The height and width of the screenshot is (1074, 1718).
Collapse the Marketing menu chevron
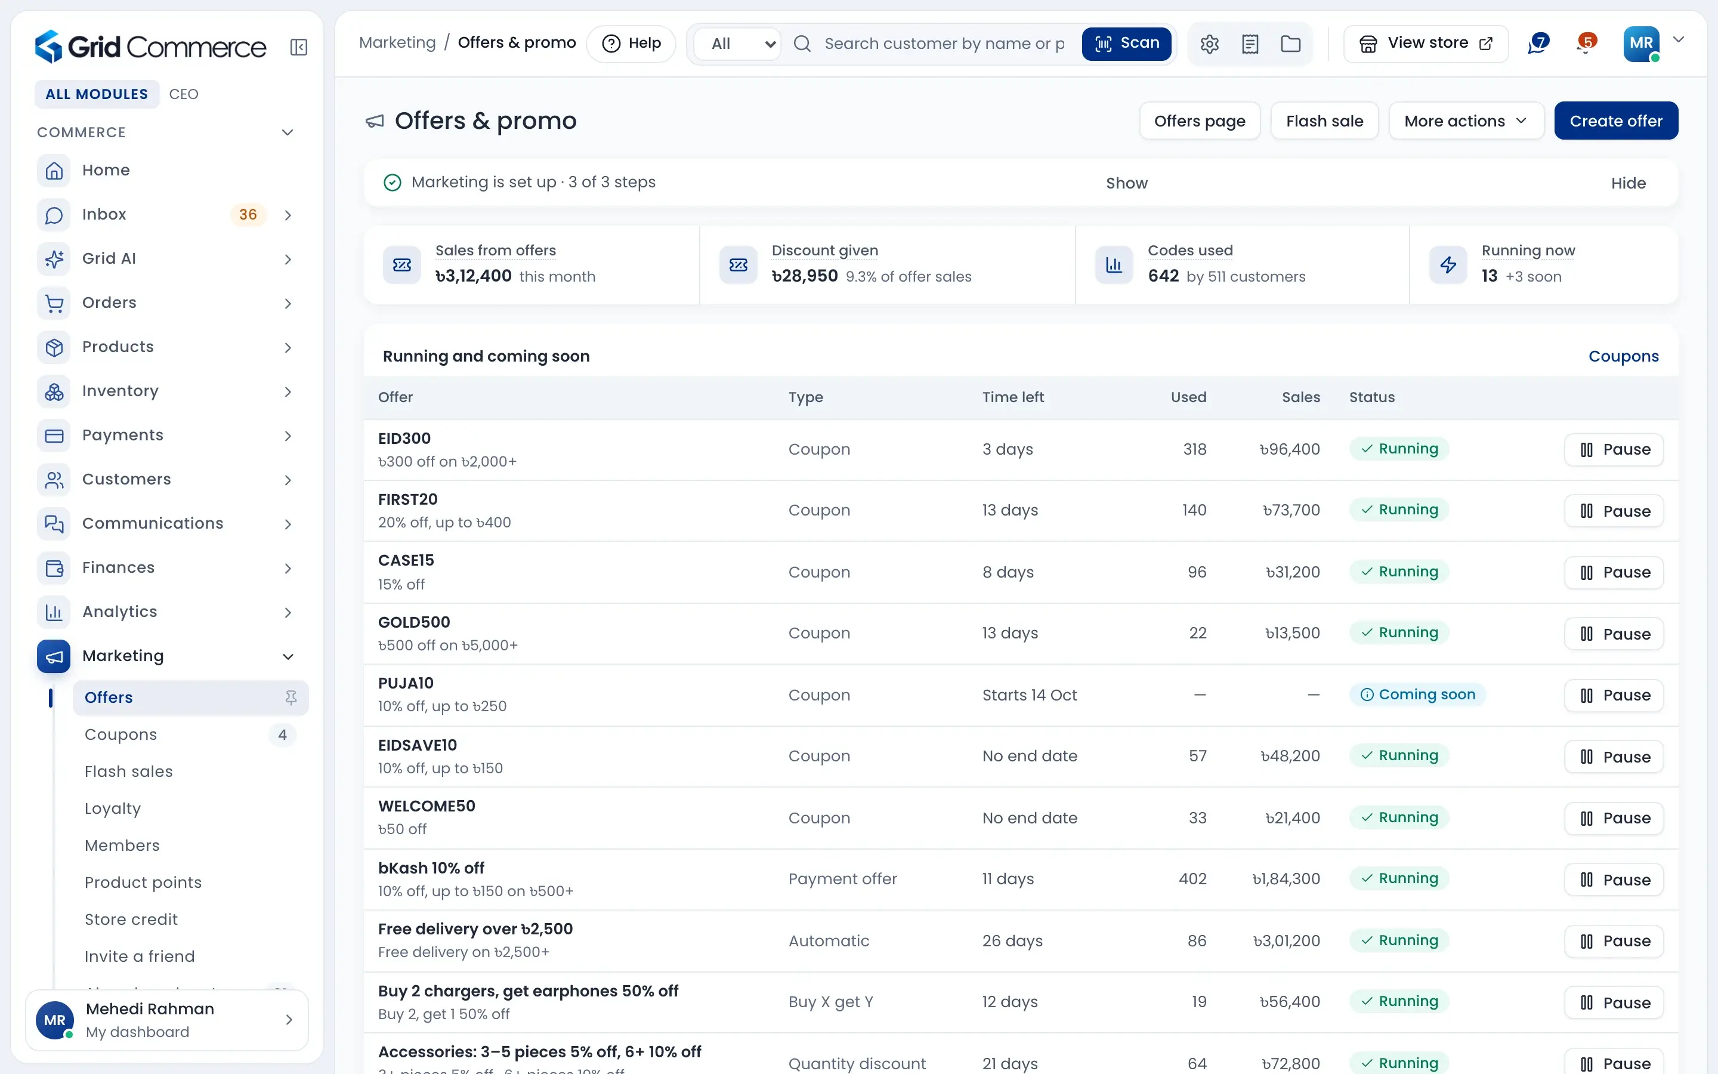[288, 656]
